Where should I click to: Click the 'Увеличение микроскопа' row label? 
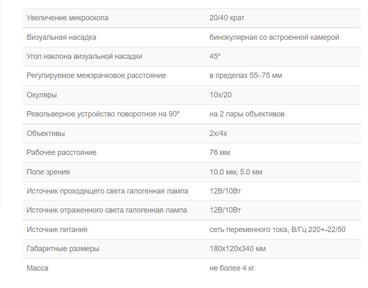pyautogui.click(x=67, y=18)
